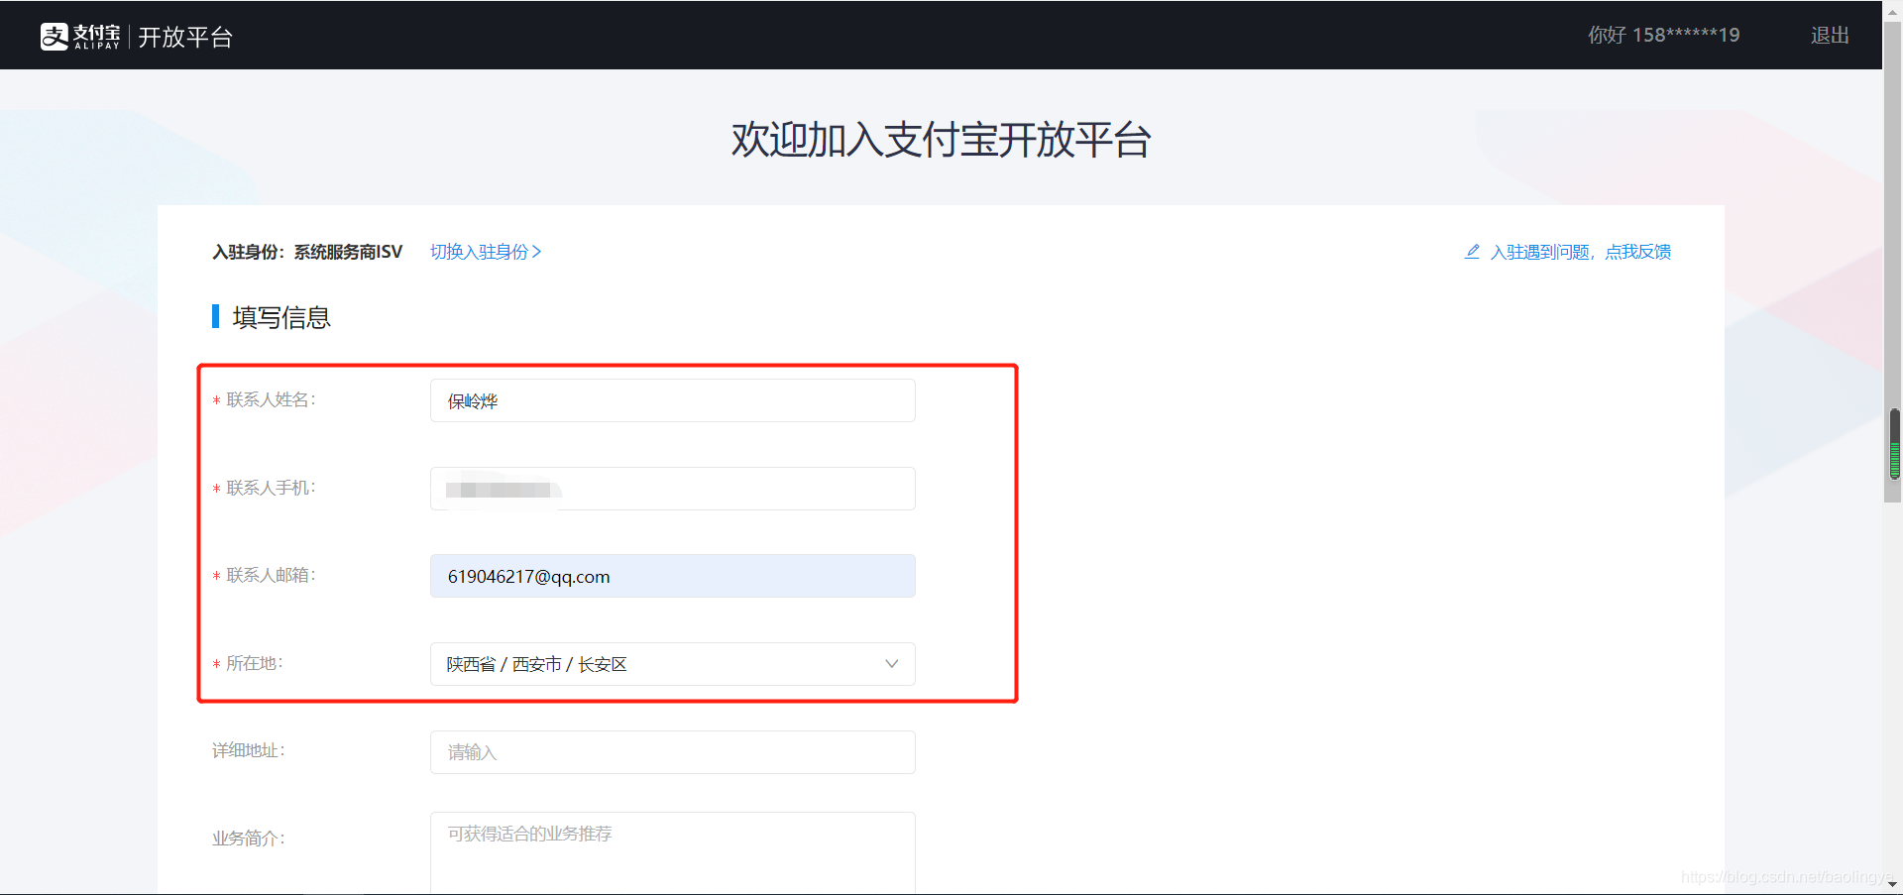Click the scrollbar down arrow
Screen dimensions: 1903x895
point(1891,885)
